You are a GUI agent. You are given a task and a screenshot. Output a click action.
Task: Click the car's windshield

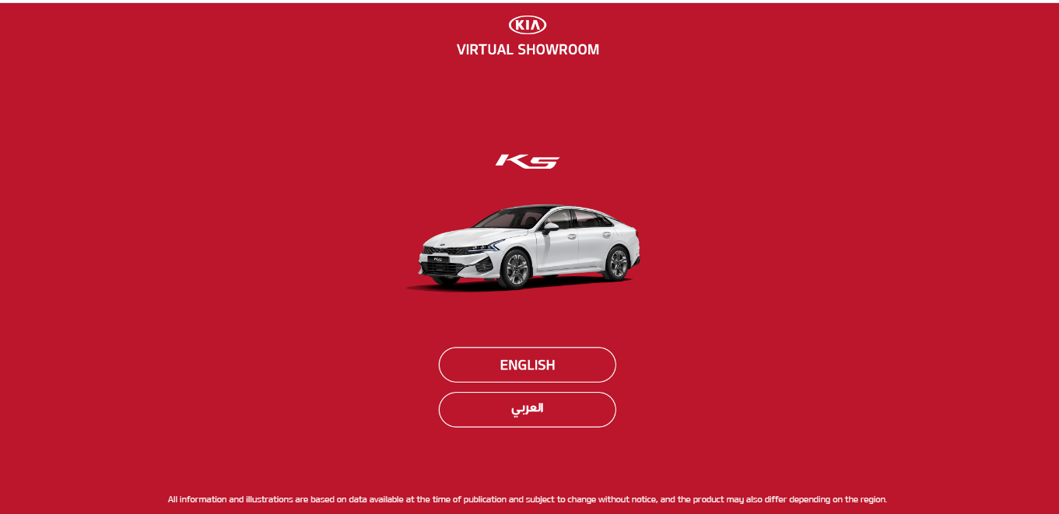pos(506,219)
